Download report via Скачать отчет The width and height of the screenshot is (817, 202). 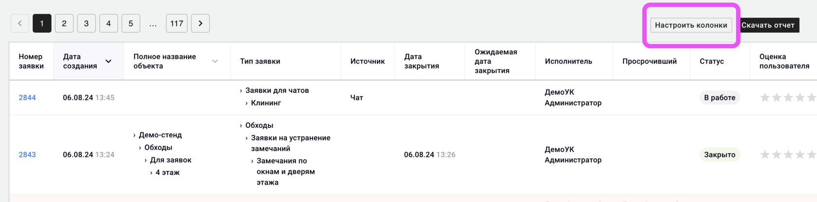pyautogui.click(x=768, y=25)
